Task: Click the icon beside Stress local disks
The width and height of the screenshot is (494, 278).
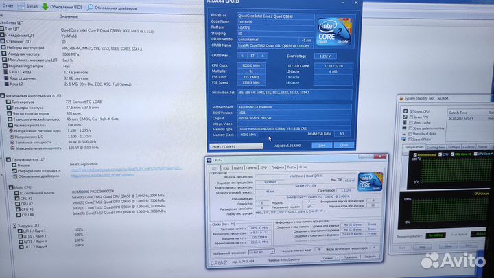Action: (404, 134)
